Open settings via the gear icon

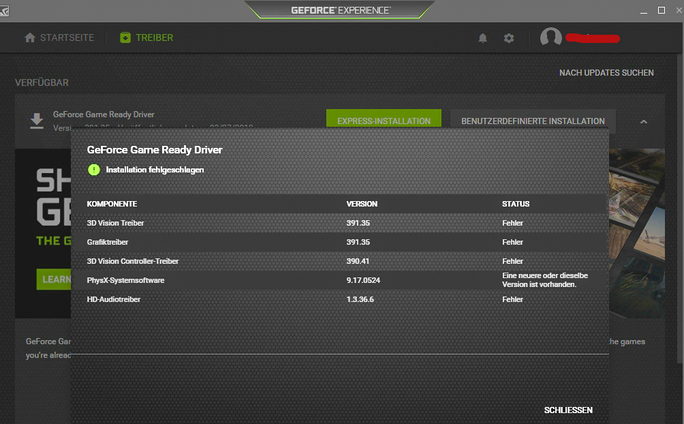(509, 38)
